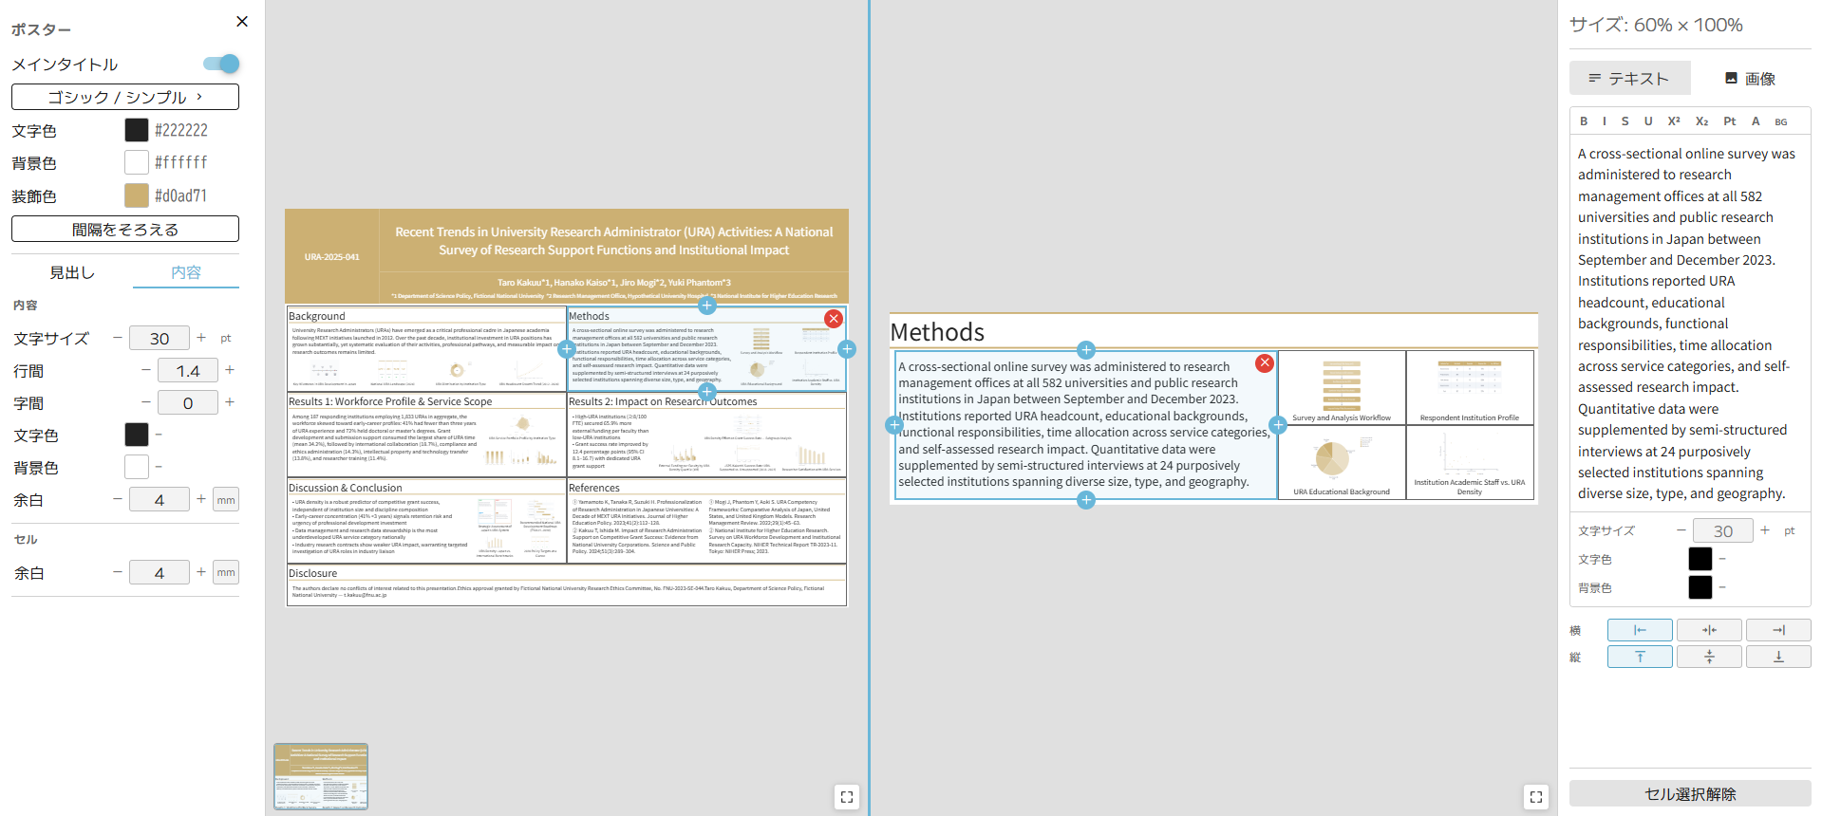Add a cell above the Methods text cell
Image resolution: width=1822 pixels, height=816 pixels.
[1086, 350]
